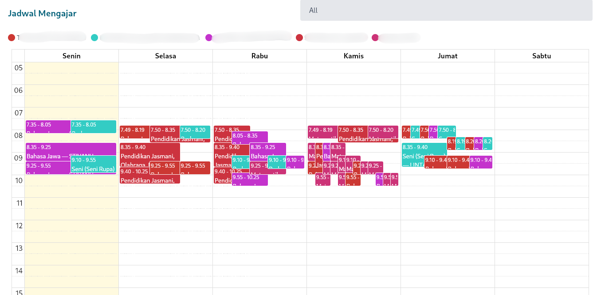Select the first red legend dot filter
Viewport: 597px width, 295px height.
12,37
